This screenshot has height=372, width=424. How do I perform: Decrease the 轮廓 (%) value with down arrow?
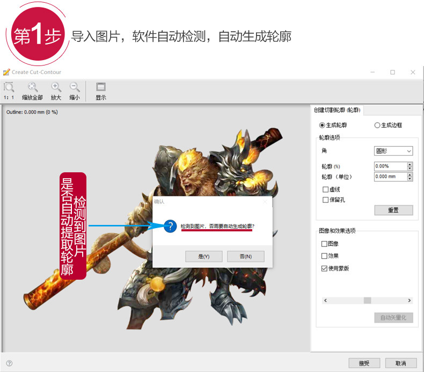(410, 169)
